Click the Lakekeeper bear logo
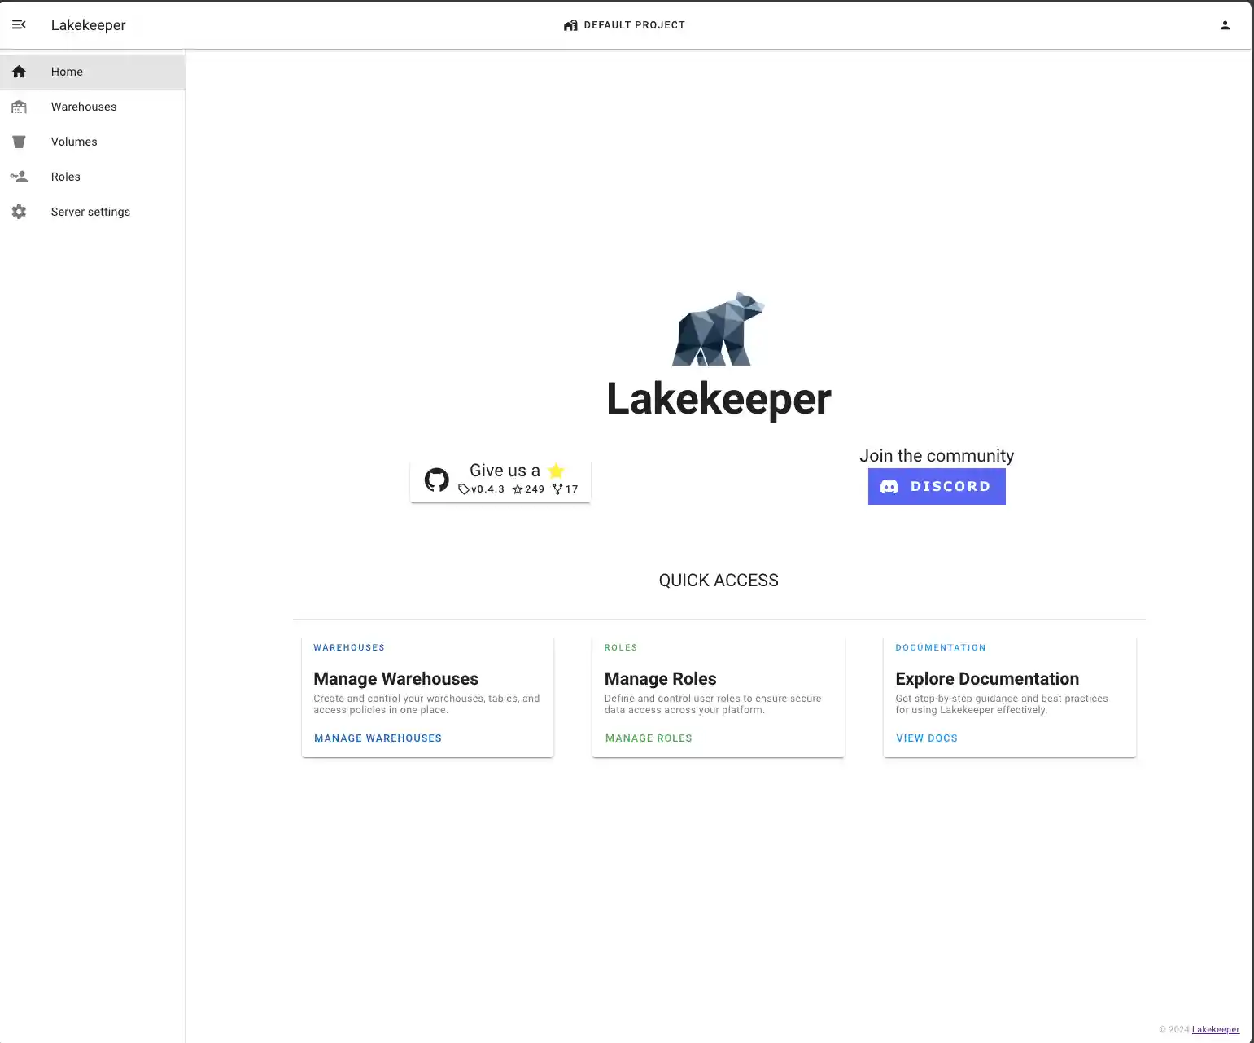 tap(719, 328)
